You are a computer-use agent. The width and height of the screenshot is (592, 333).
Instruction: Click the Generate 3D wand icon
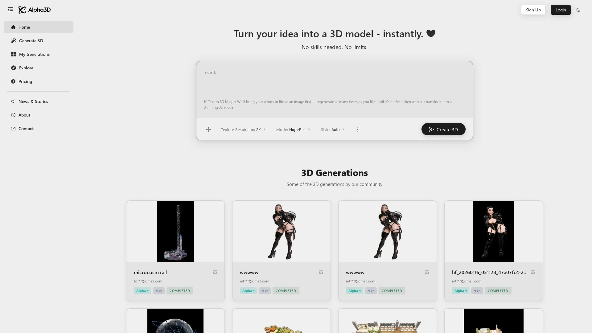tap(14, 41)
